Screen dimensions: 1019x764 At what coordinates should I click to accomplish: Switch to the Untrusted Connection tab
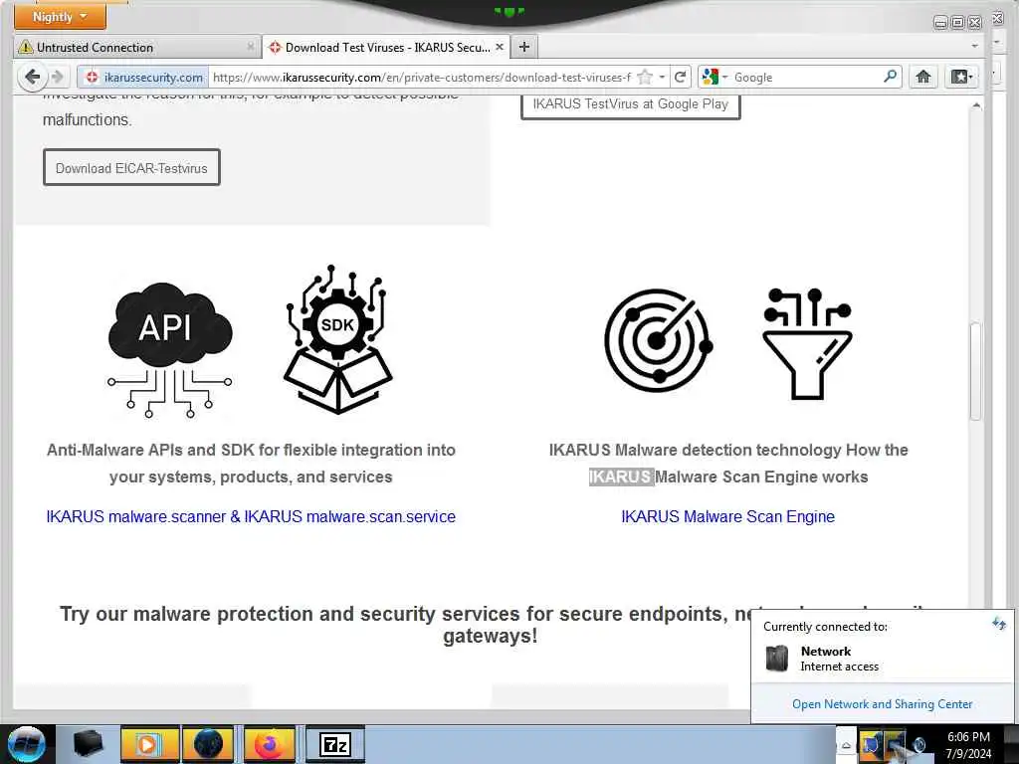[136, 47]
